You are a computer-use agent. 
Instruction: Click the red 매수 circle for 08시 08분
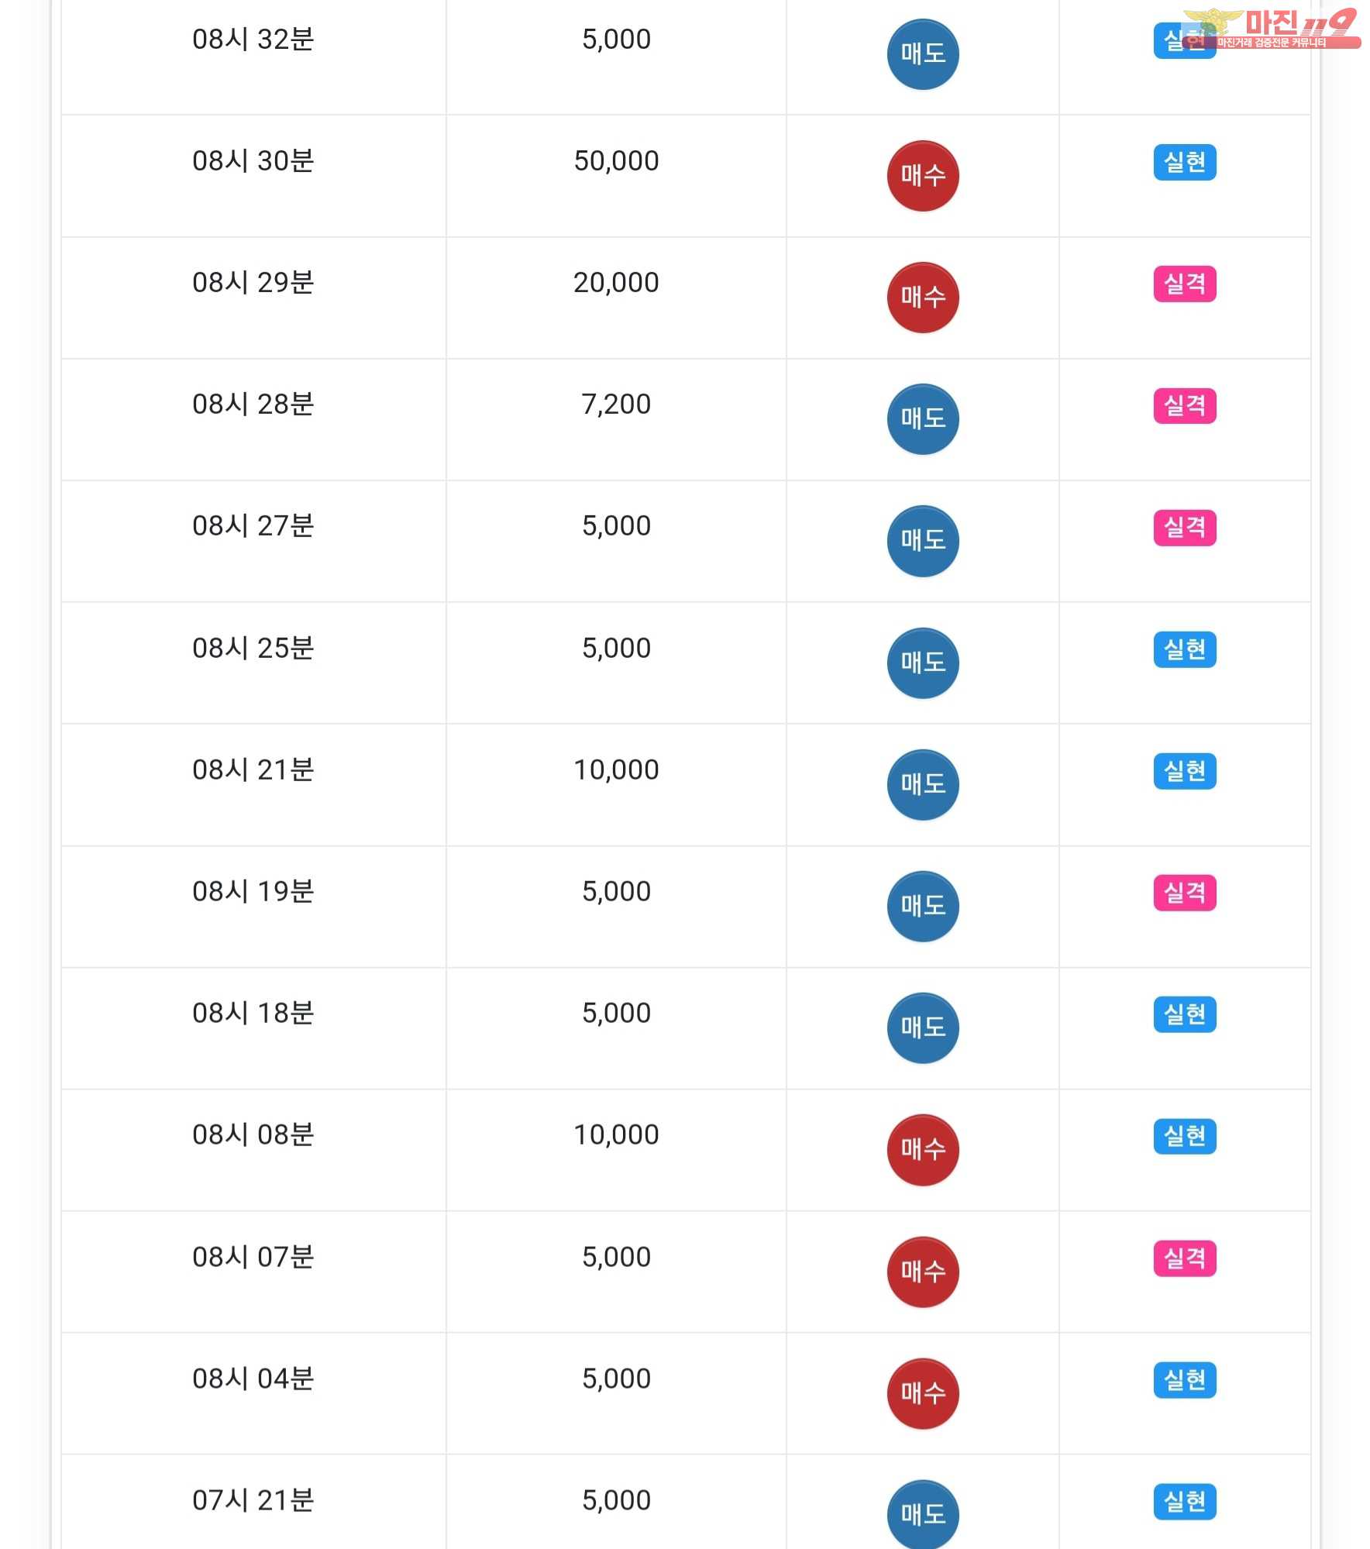[922, 1150]
